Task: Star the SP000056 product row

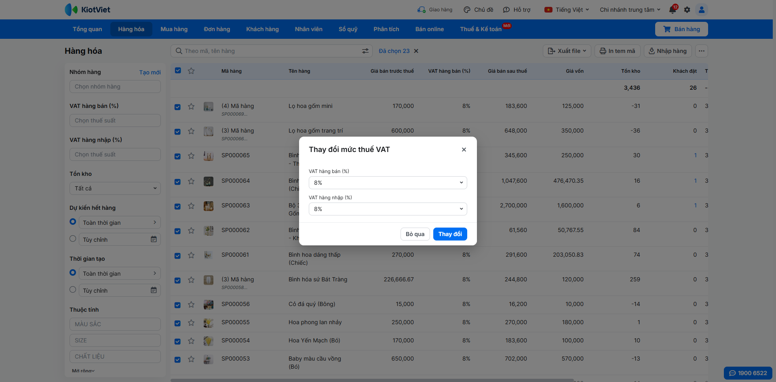Action: point(191,305)
